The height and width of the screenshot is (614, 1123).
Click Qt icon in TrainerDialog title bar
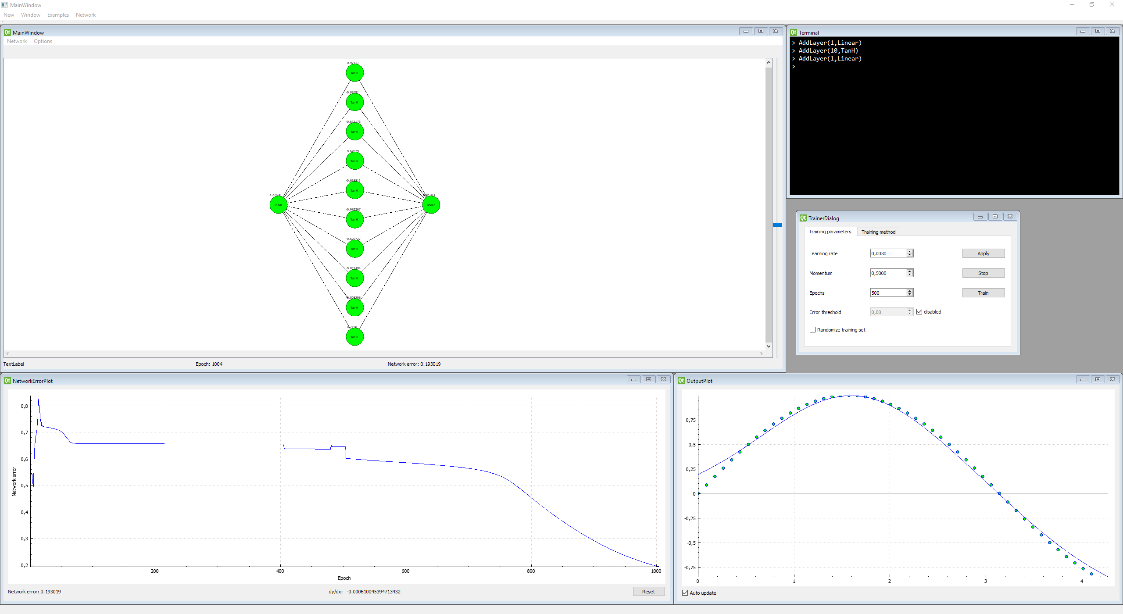click(x=803, y=218)
